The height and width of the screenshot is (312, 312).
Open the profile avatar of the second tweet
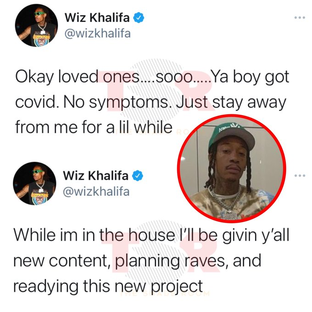pos(34,184)
